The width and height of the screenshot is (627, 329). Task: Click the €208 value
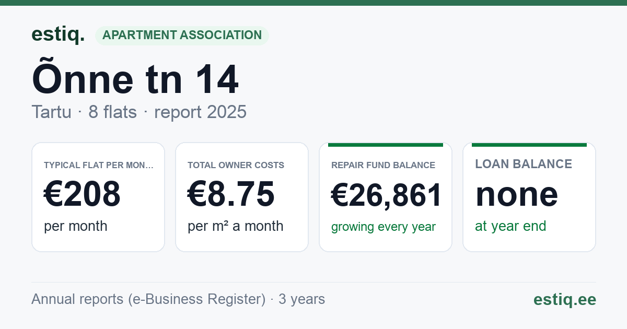[82, 194]
